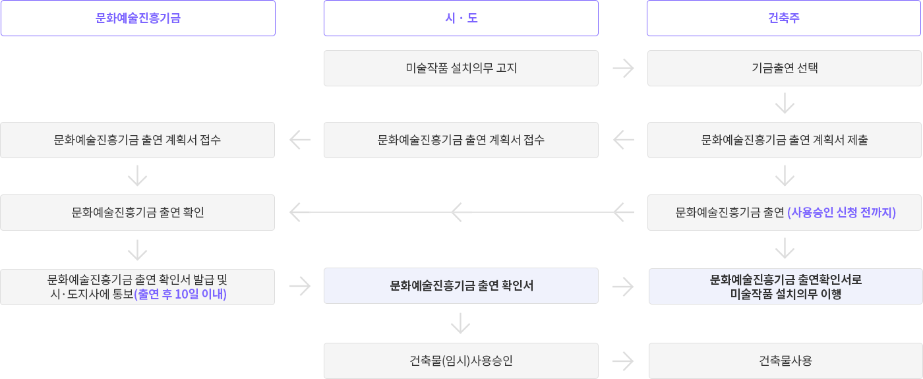Click the purple 출연 후 10일 이내 text

181,294
